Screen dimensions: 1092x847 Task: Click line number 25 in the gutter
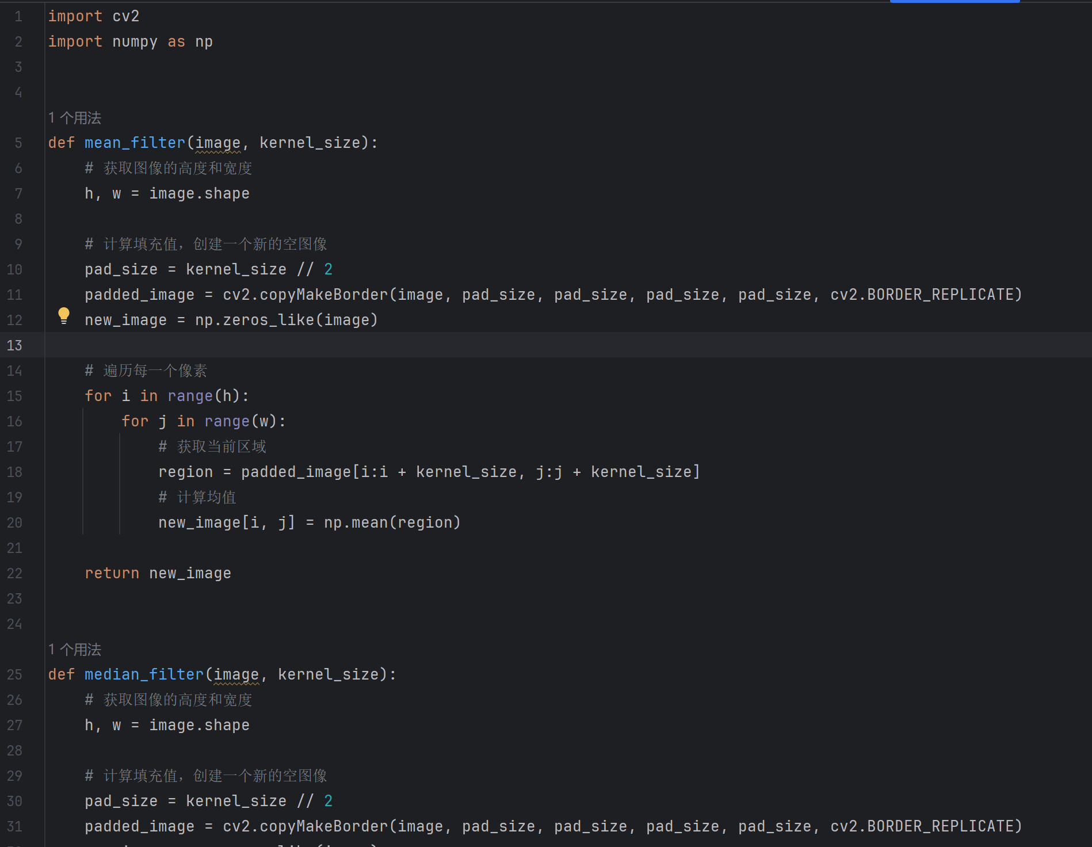pyautogui.click(x=14, y=674)
